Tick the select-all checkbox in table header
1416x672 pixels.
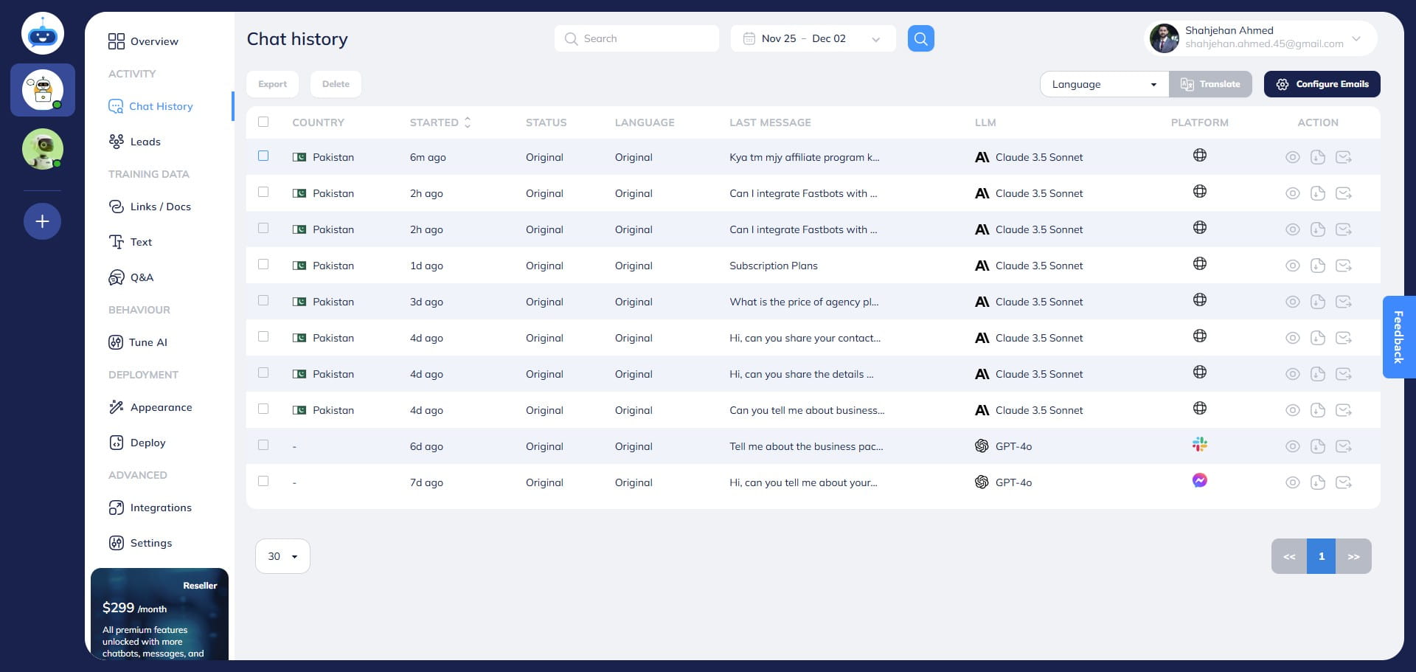(x=263, y=122)
